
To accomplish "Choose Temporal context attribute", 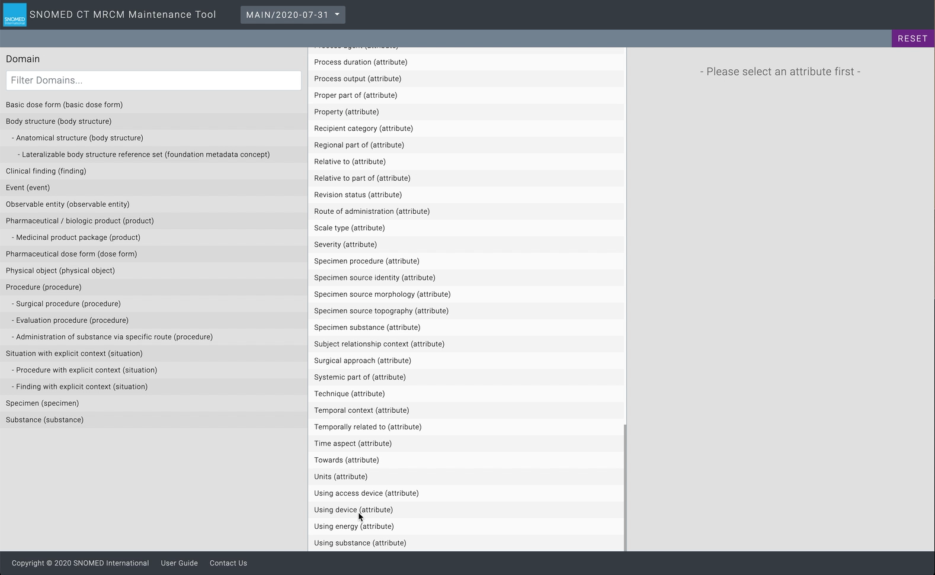I will (x=466, y=410).
